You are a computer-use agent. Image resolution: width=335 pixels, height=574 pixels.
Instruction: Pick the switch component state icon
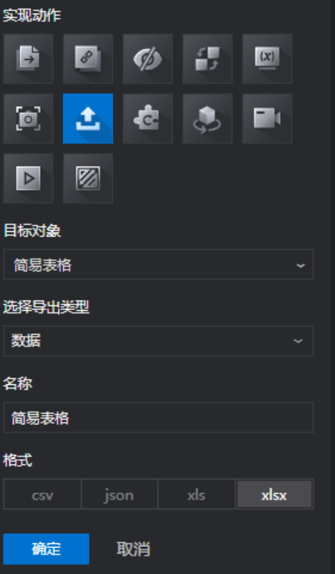click(x=207, y=58)
